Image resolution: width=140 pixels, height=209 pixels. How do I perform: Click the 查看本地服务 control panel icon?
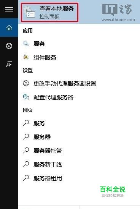coord(29,12)
